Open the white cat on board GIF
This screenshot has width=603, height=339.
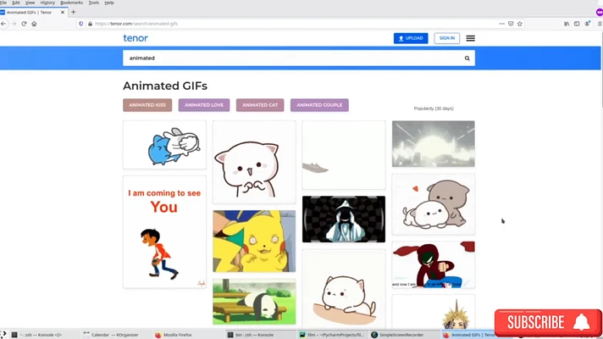point(343,289)
